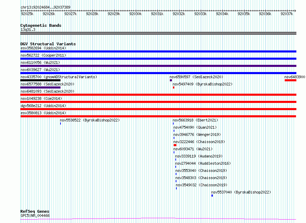Click the 92031k ruler tick label
The image size is (306, 223).
point(157,14)
